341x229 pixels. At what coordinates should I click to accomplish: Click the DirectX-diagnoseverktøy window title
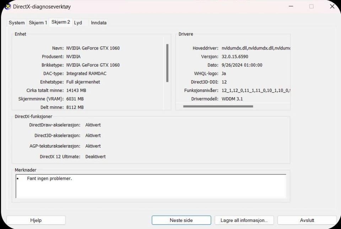click(x=42, y=6)
